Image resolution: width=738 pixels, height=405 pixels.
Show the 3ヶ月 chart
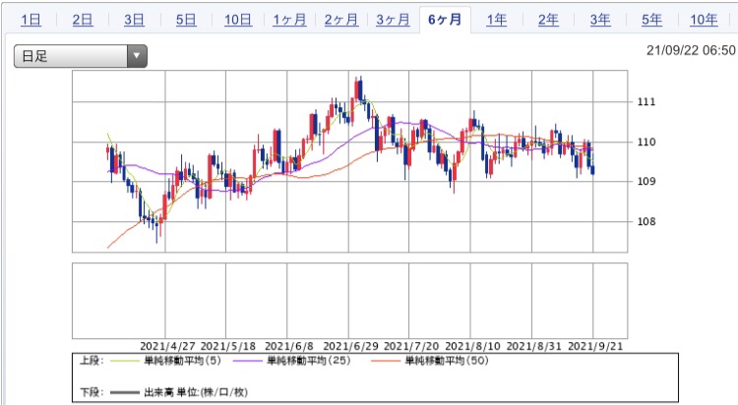point(393,20)
